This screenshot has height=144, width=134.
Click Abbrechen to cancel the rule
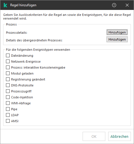[x=120, y=136]
